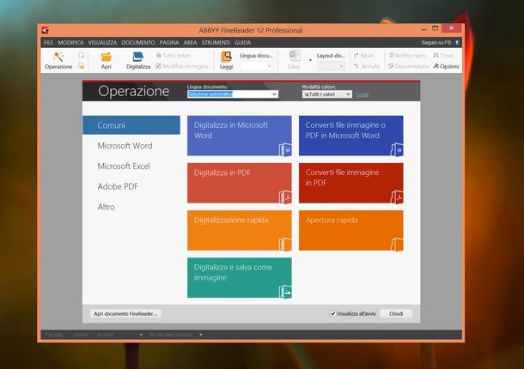Click Annulla undo in toolbar
Image resolution: width=524 pixels, height=369 pixels.
(x=367, y=66)
